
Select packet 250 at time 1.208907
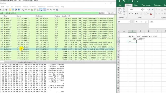57,47
